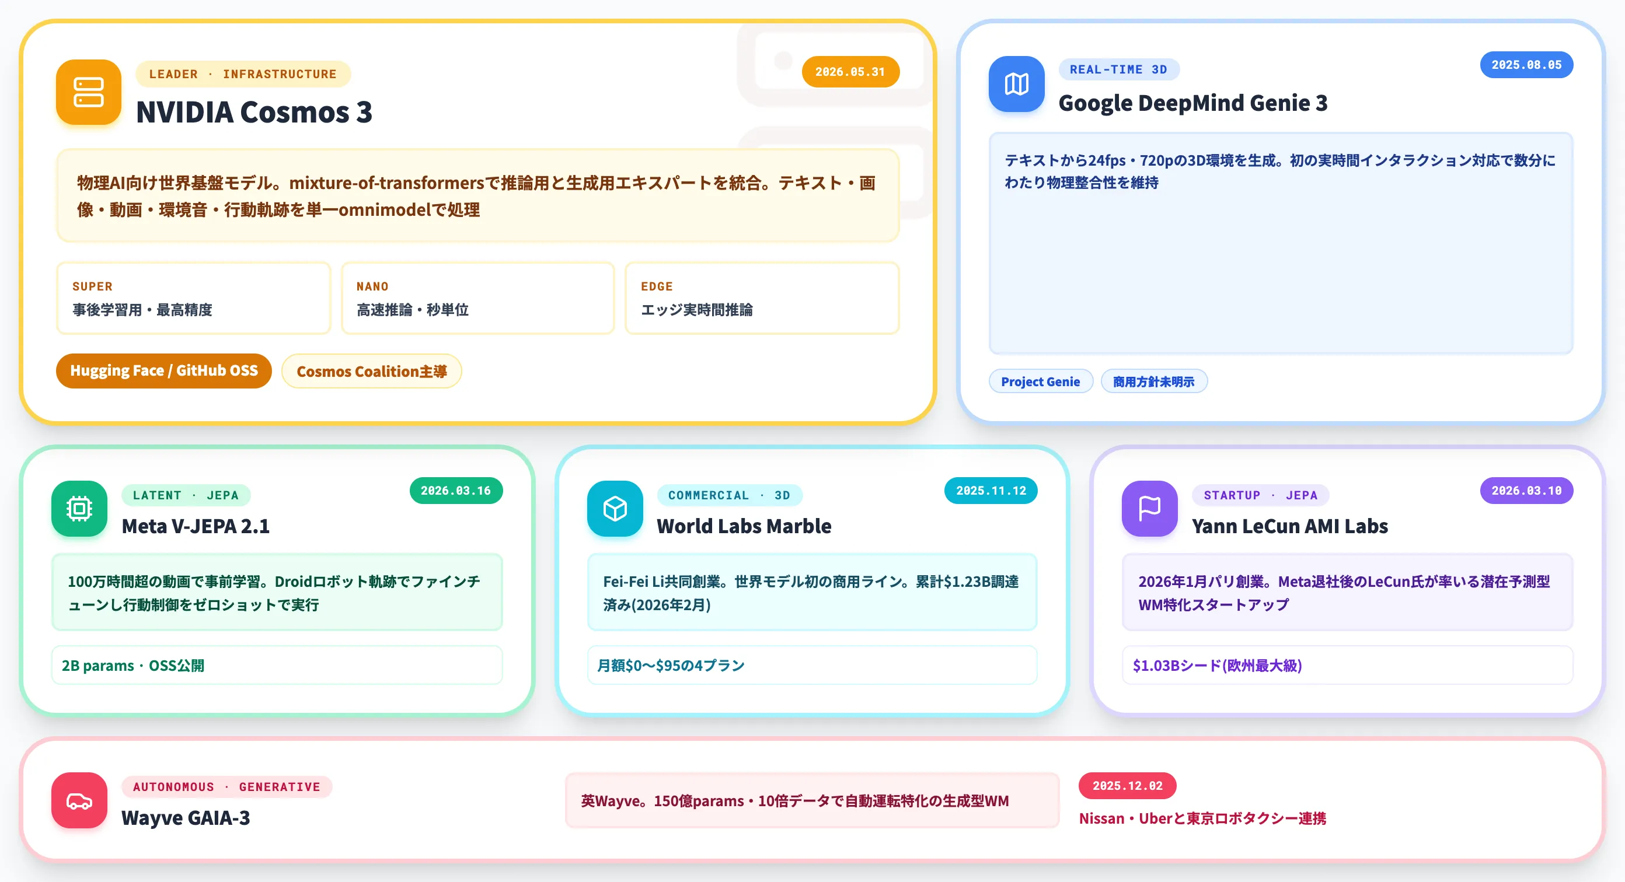Click the REAL-TIME 3D label
Viewport: 1625px width, 882px height.
(x=1118, y=69)
